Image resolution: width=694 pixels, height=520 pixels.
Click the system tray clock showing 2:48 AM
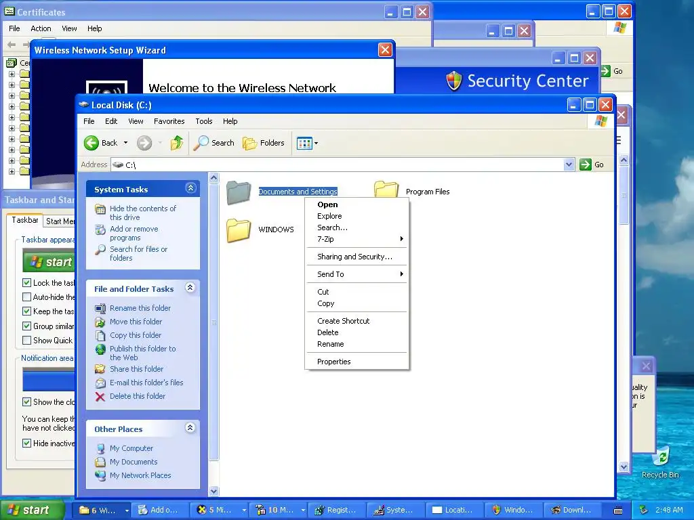(x=669, y=511)
